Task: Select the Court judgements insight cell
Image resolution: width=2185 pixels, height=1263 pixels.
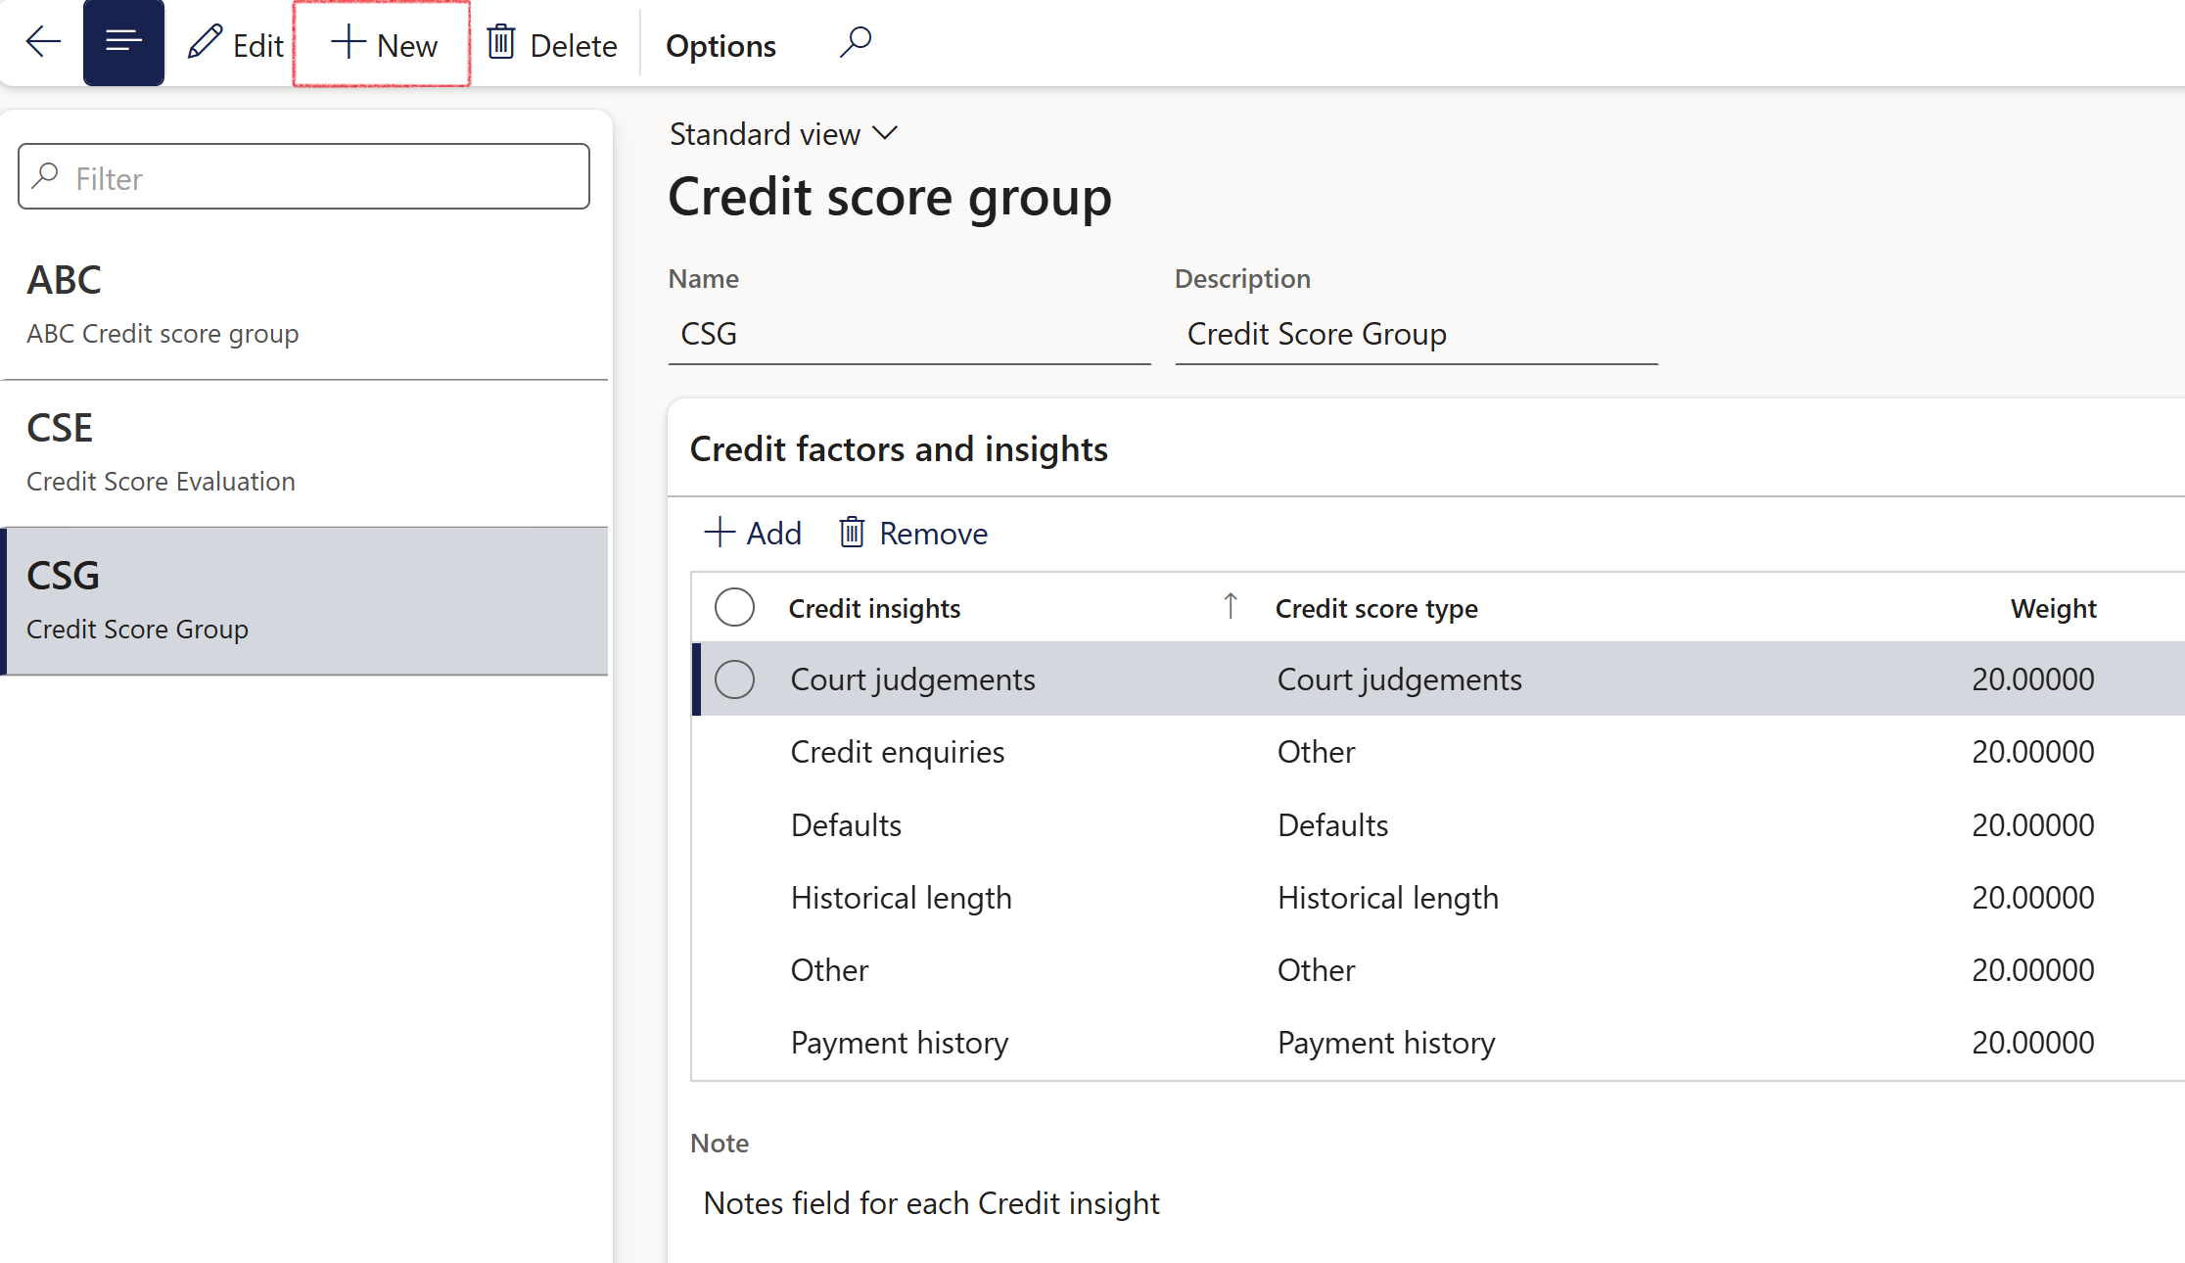Action: 912,679
